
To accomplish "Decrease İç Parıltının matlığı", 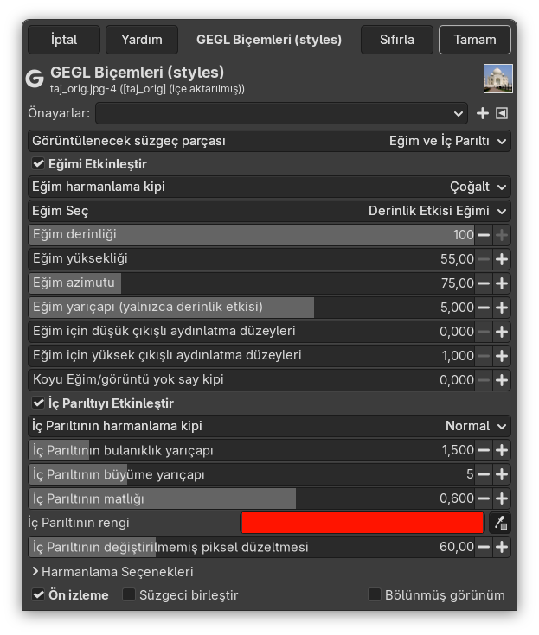I will click(x=484, y=498).
